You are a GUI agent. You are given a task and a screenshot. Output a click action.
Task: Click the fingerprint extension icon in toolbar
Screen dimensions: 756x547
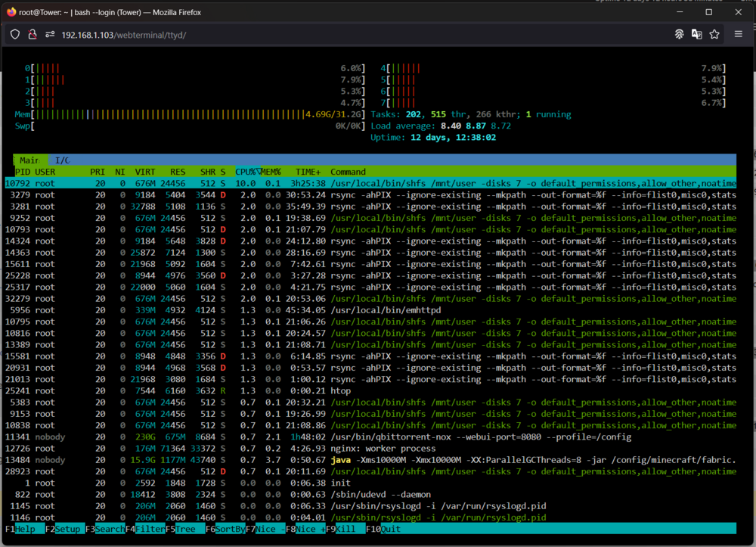[679, 34]
